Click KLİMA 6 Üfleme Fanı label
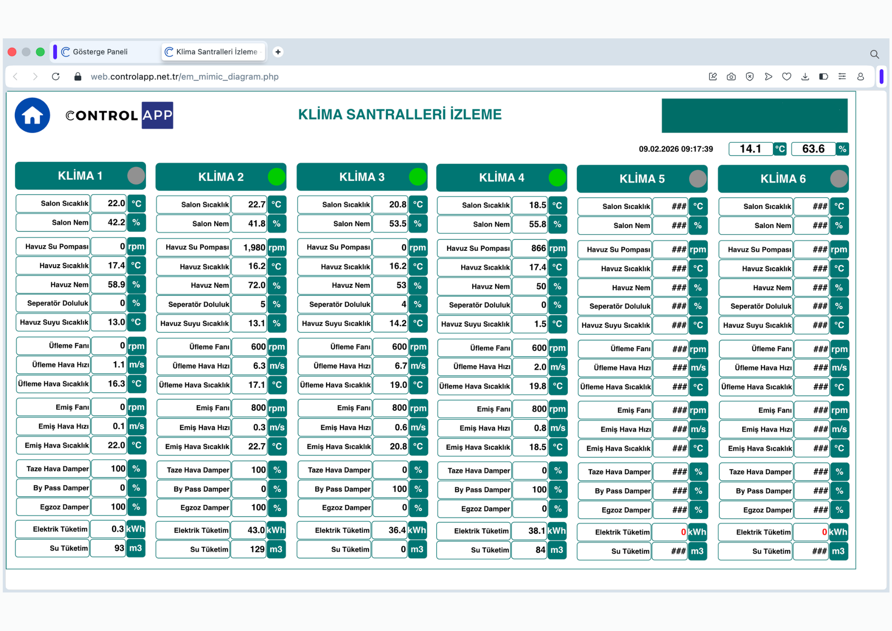The height and width of the screenshot is (631, 892). click(756, 349)
